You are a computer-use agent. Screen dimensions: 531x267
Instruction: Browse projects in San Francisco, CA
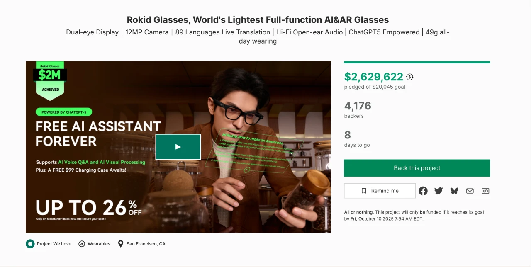(146, 244)
